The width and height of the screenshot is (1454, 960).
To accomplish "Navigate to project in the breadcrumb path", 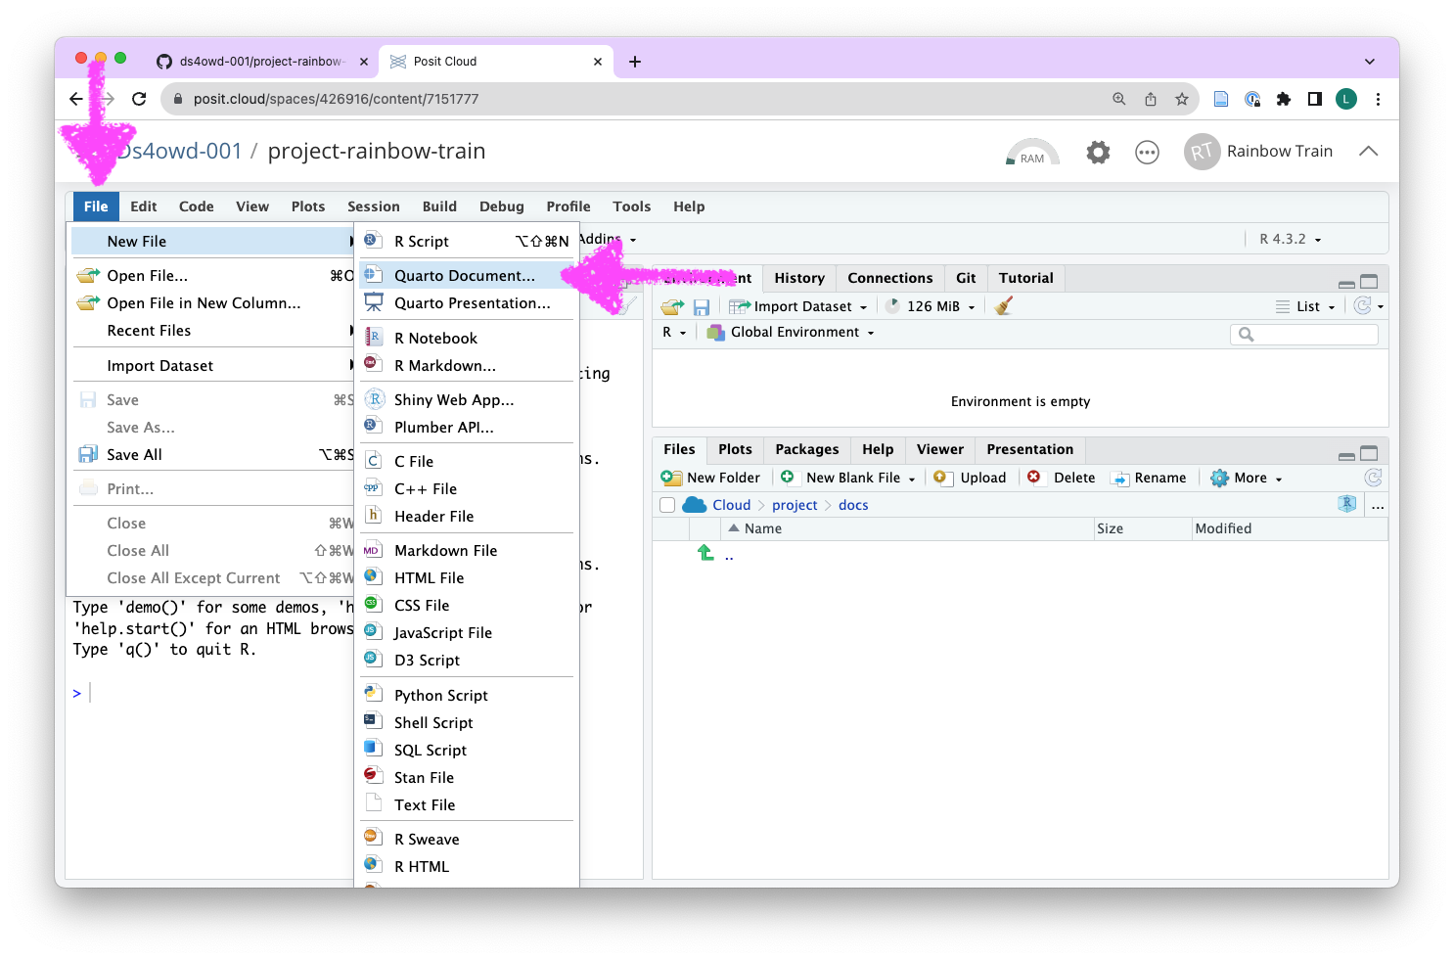I will click(x=794, y=505).
